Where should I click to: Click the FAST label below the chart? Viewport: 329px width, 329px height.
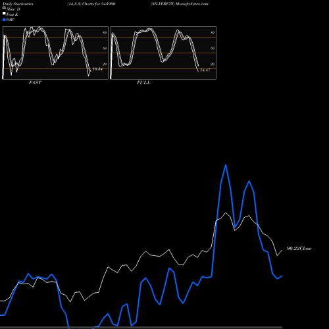point(36,83)
